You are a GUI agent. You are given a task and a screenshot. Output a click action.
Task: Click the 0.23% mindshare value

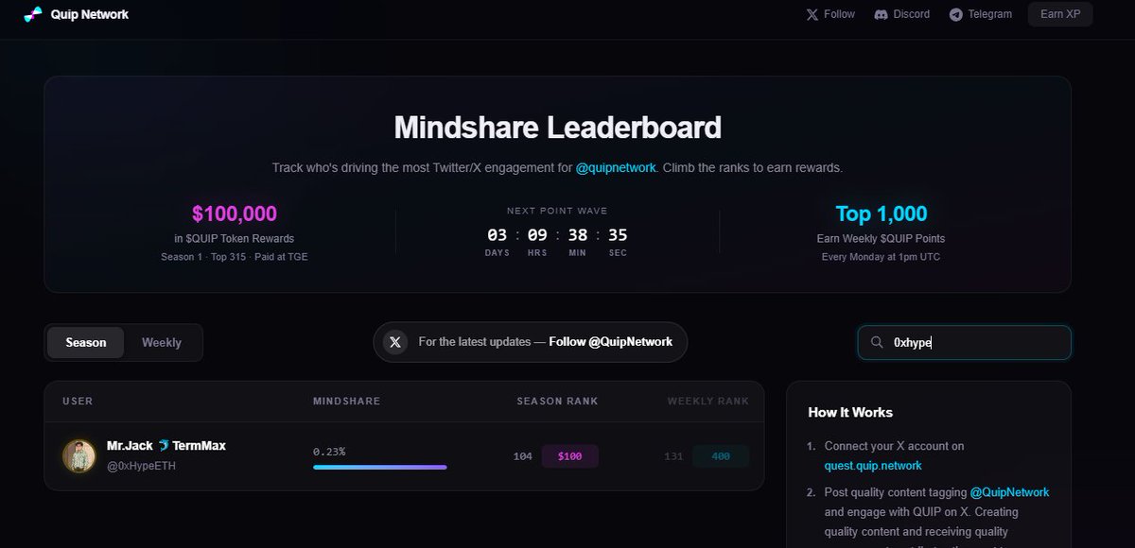pos(329,452)
